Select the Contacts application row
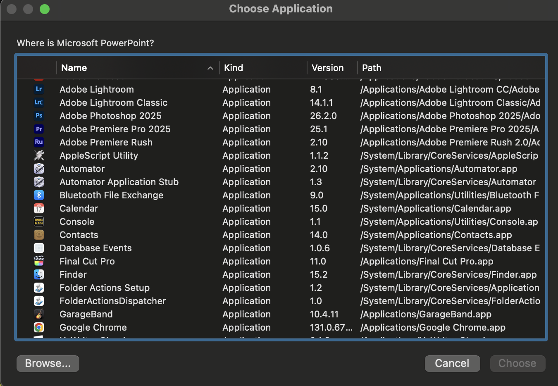This screenshot has width=558, height=386. click(79, 235)
